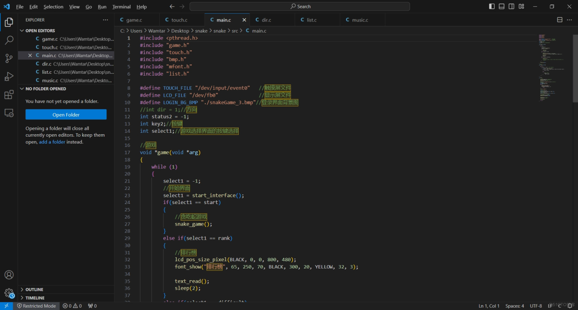Screen dimensions: 578x310
Task: Expand the Outline section
Action: coord(34,289)
